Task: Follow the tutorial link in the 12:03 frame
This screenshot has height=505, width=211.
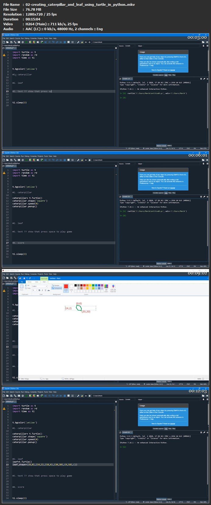Action: coord(173,423)
